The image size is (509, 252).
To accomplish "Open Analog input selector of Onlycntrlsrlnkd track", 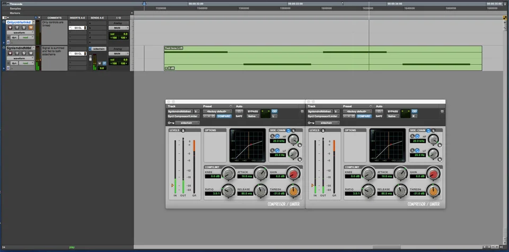I will (x=119, y=23).
